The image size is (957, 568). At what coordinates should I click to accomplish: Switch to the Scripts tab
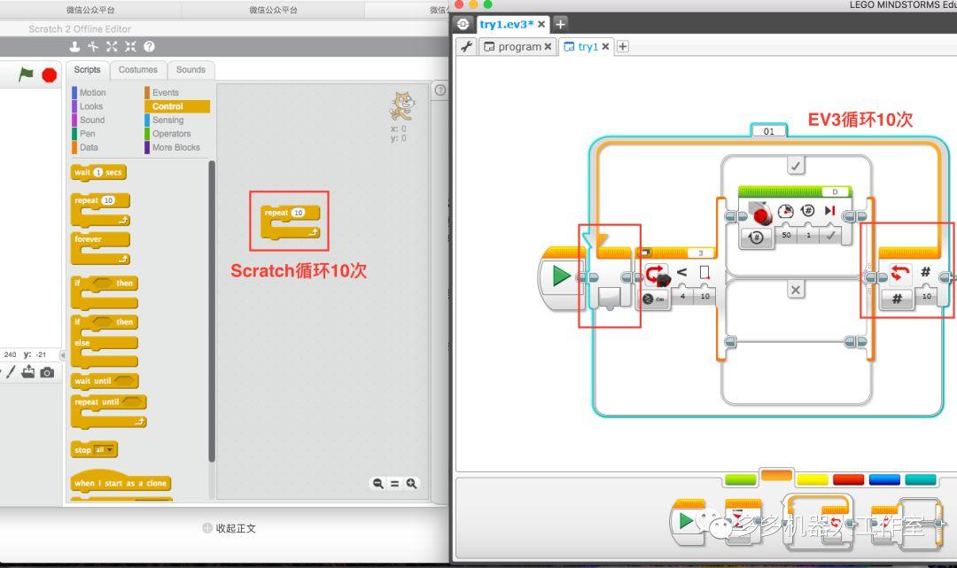click(x=87, y=69)
